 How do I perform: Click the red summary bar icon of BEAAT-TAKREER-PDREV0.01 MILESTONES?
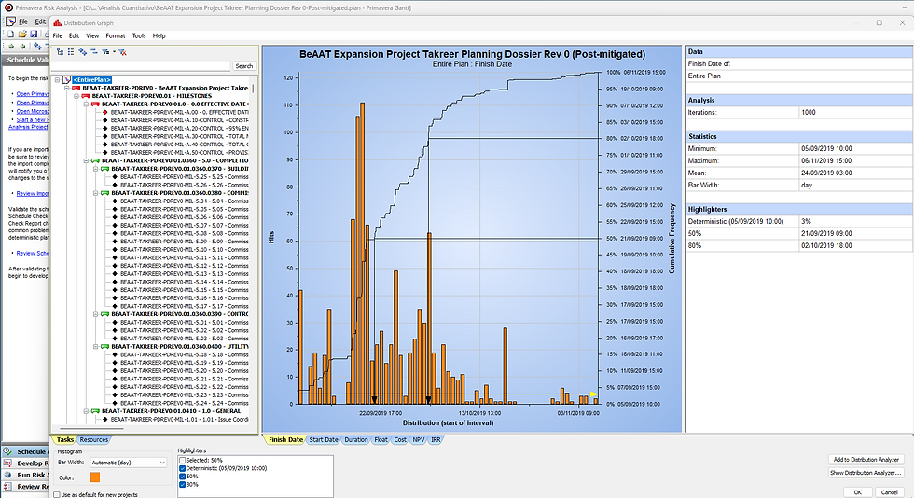click(x=86, y=96)
